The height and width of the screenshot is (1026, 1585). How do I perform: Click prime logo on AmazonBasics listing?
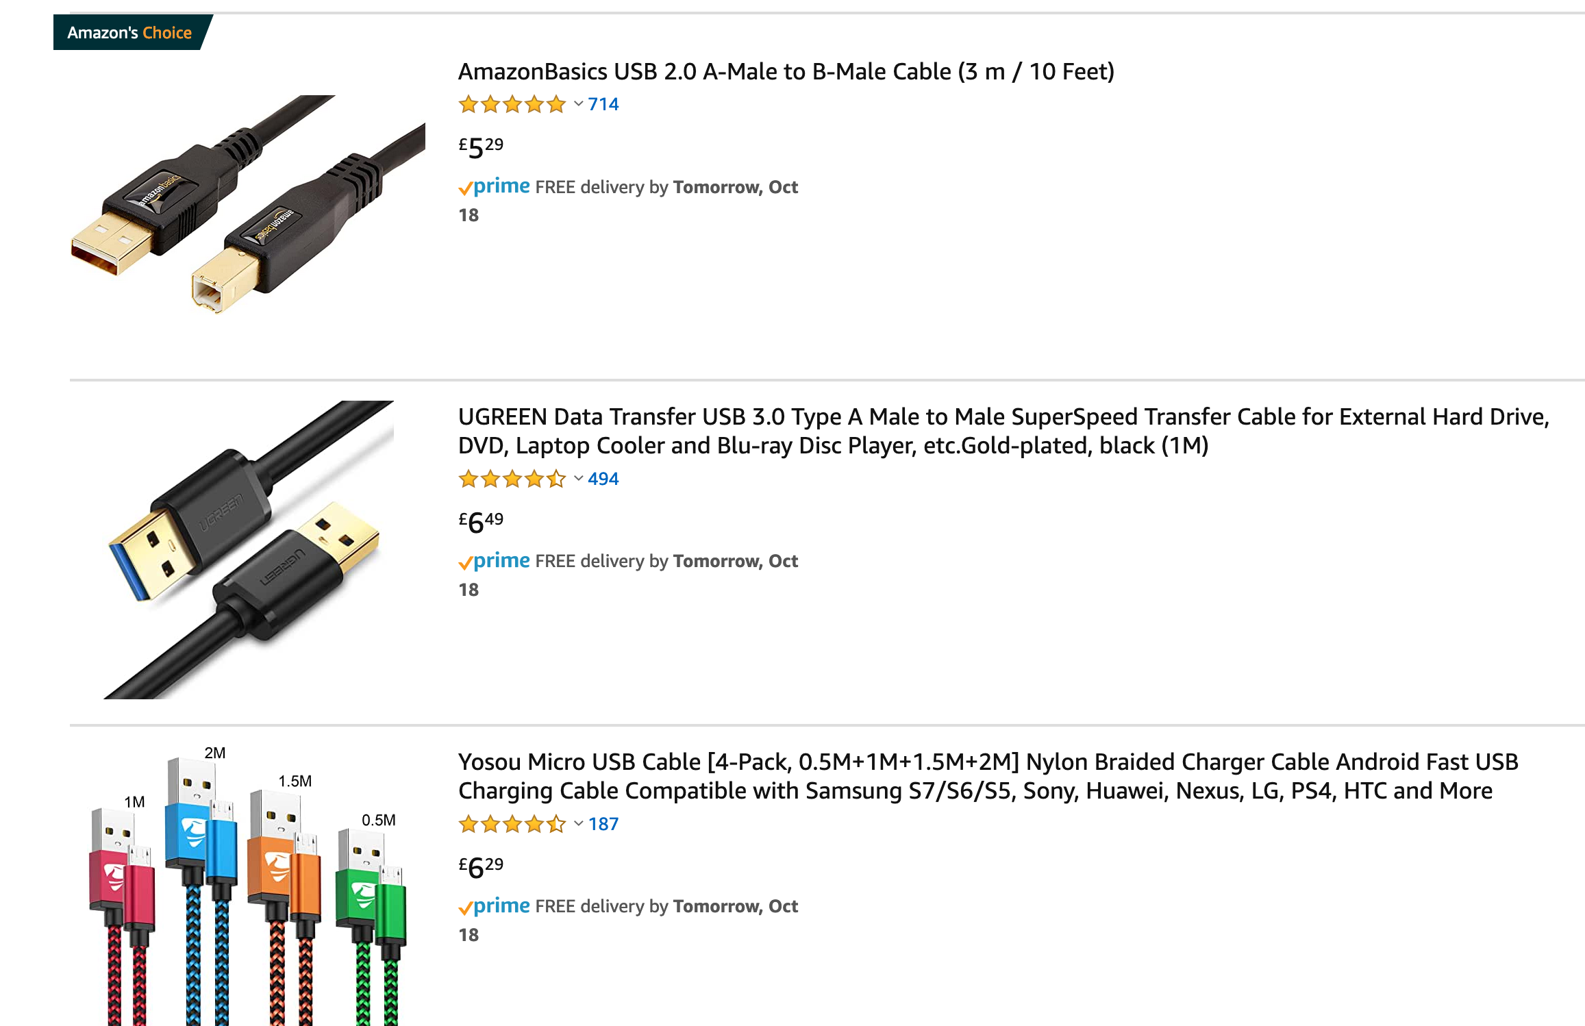click(494, 186)
